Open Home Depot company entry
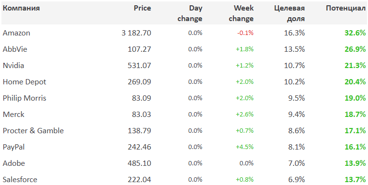This screenshot has height=185, width=368. click(24, 82)
